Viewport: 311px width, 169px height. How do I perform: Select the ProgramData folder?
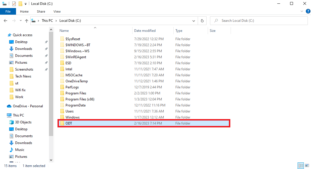(75, 105)
